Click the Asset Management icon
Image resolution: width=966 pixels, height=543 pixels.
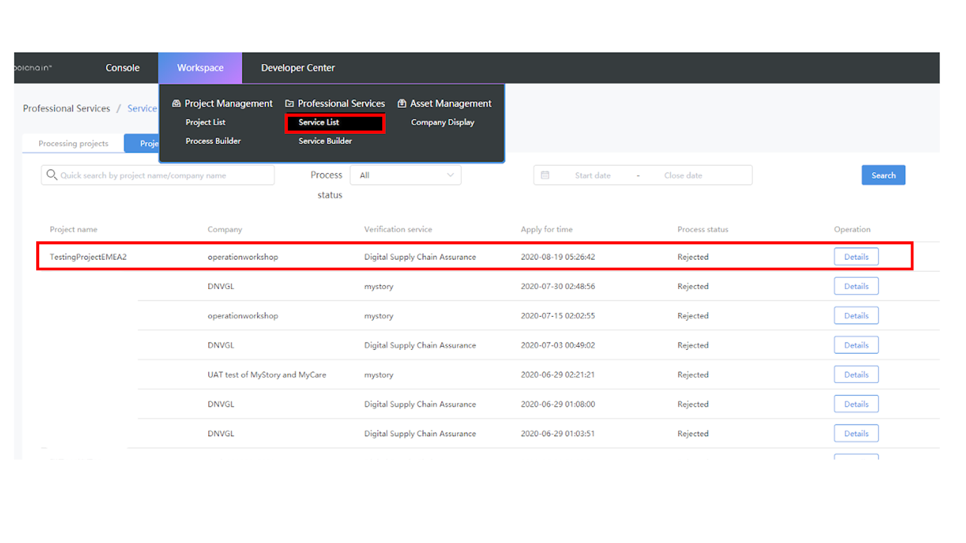tap(402, 104)
